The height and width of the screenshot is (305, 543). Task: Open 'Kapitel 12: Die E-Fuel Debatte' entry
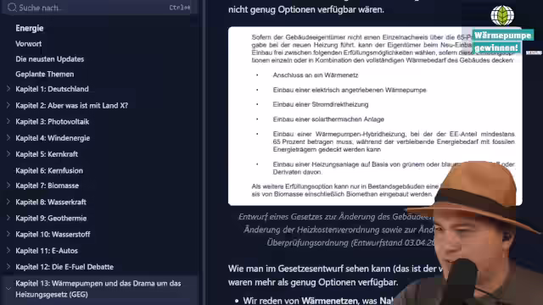(x=64, y=267)
